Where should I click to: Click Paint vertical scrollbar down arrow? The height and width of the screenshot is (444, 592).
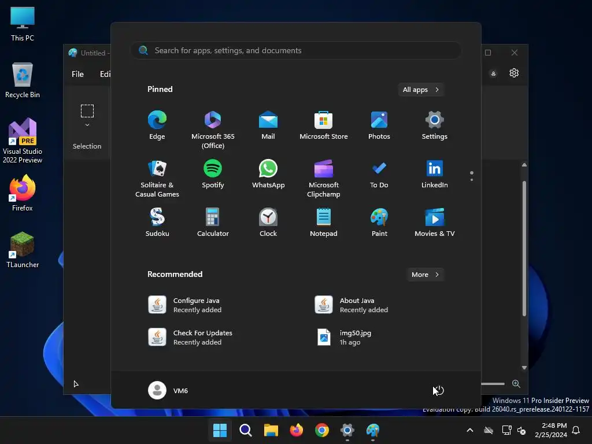[x=524, y=367]
